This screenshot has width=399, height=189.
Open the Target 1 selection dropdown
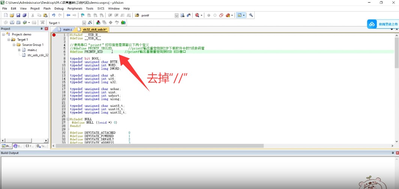tap(84, 23)
